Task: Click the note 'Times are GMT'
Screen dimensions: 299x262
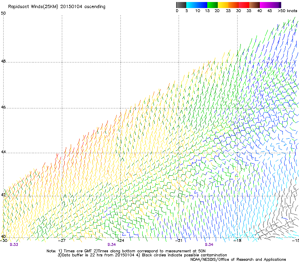Action: (x=78, y=251)
